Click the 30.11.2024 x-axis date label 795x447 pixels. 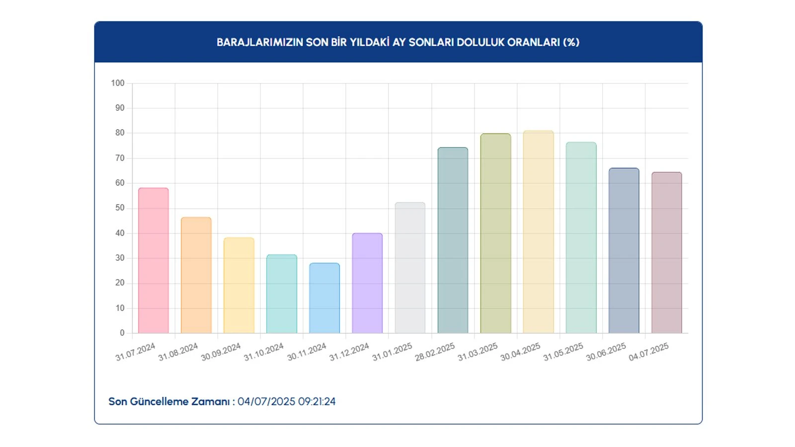coord(307,352)
